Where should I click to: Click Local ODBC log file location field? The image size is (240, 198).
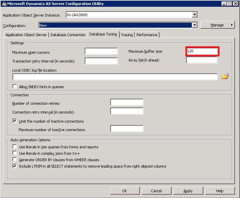[x=115, y=77]
